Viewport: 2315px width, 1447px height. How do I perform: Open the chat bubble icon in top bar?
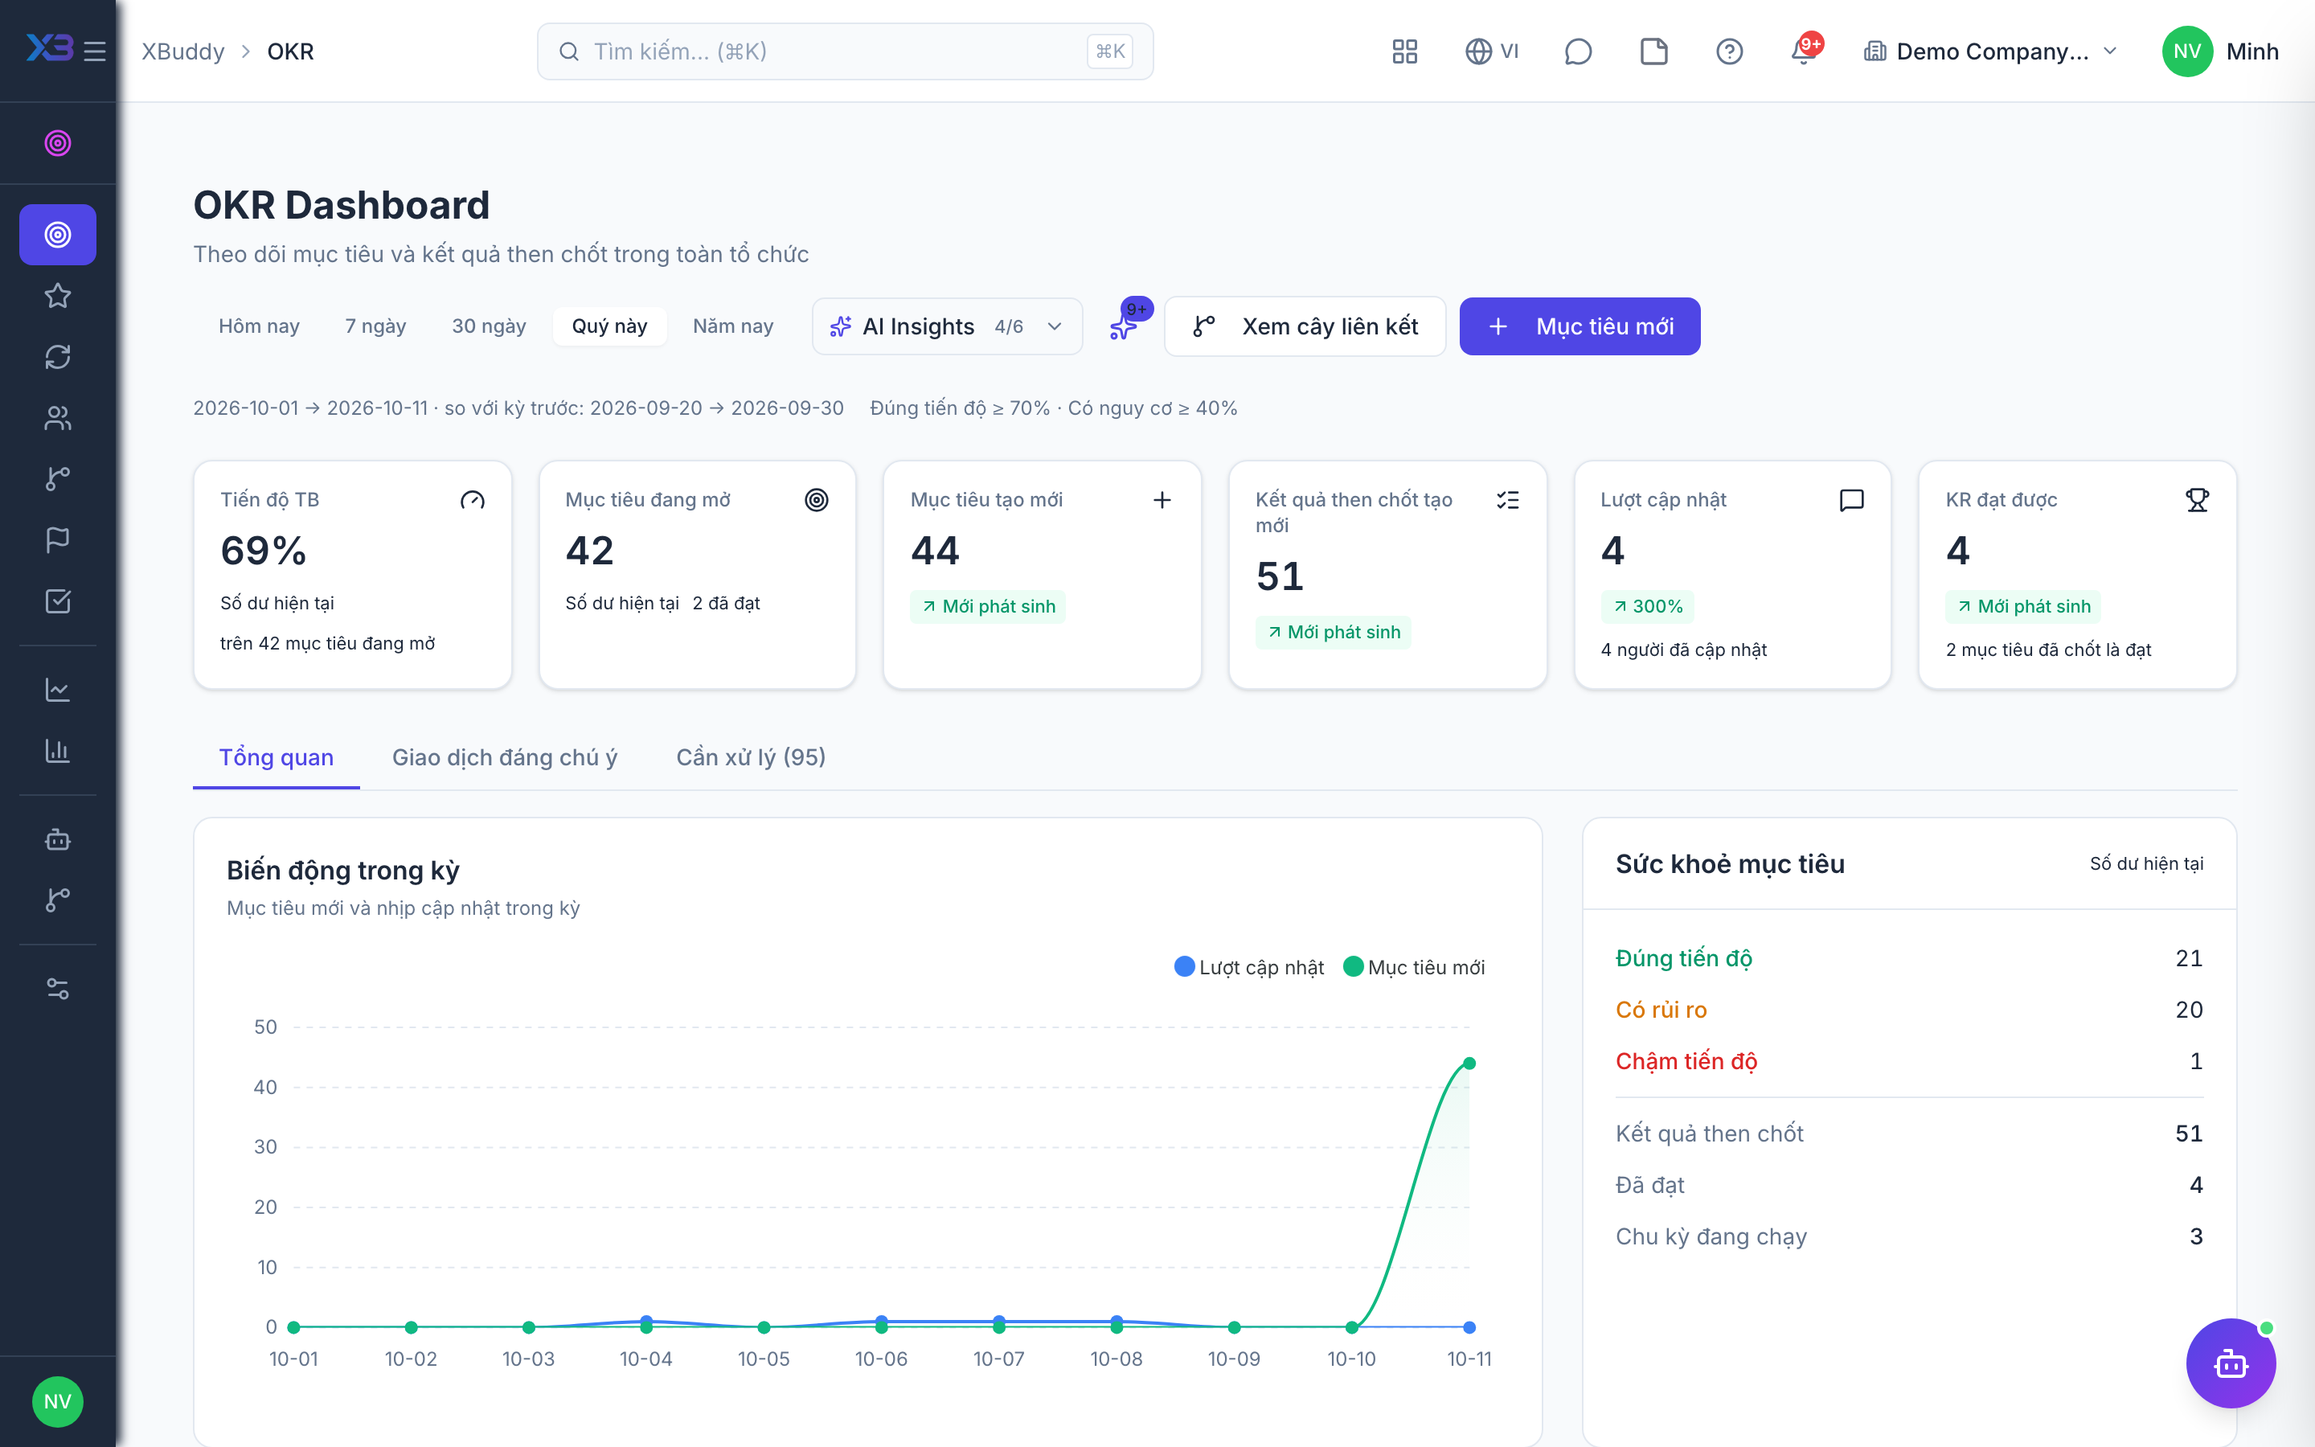1577,51
